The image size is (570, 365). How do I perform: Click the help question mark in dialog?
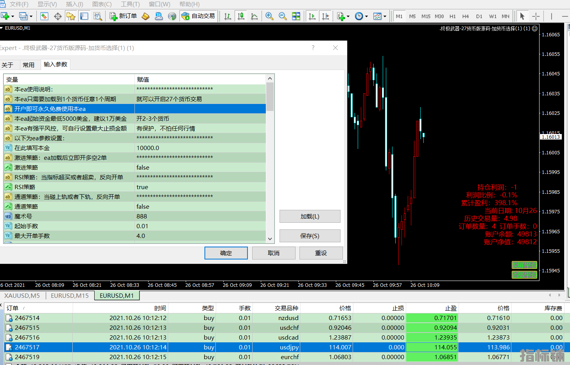coord(313,48)
